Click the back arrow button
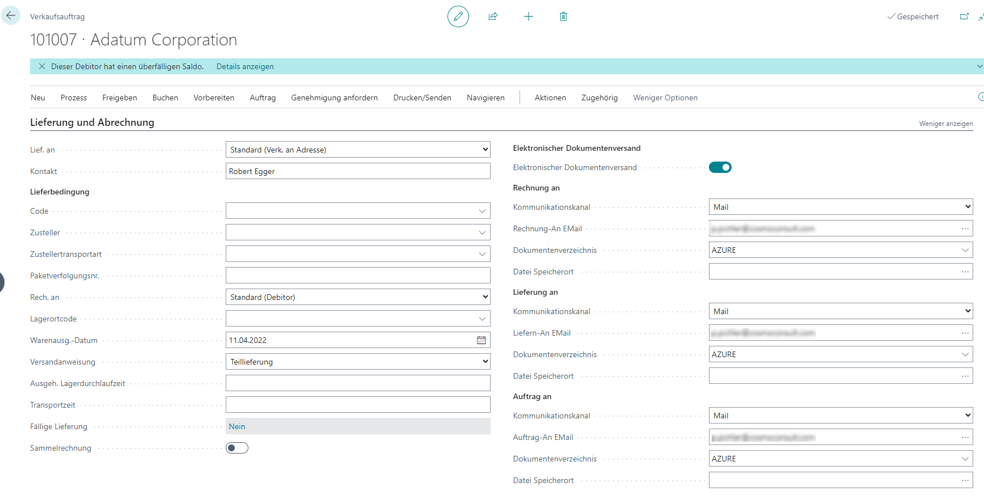This screenshot has height=504, width=984. (11, 16)
